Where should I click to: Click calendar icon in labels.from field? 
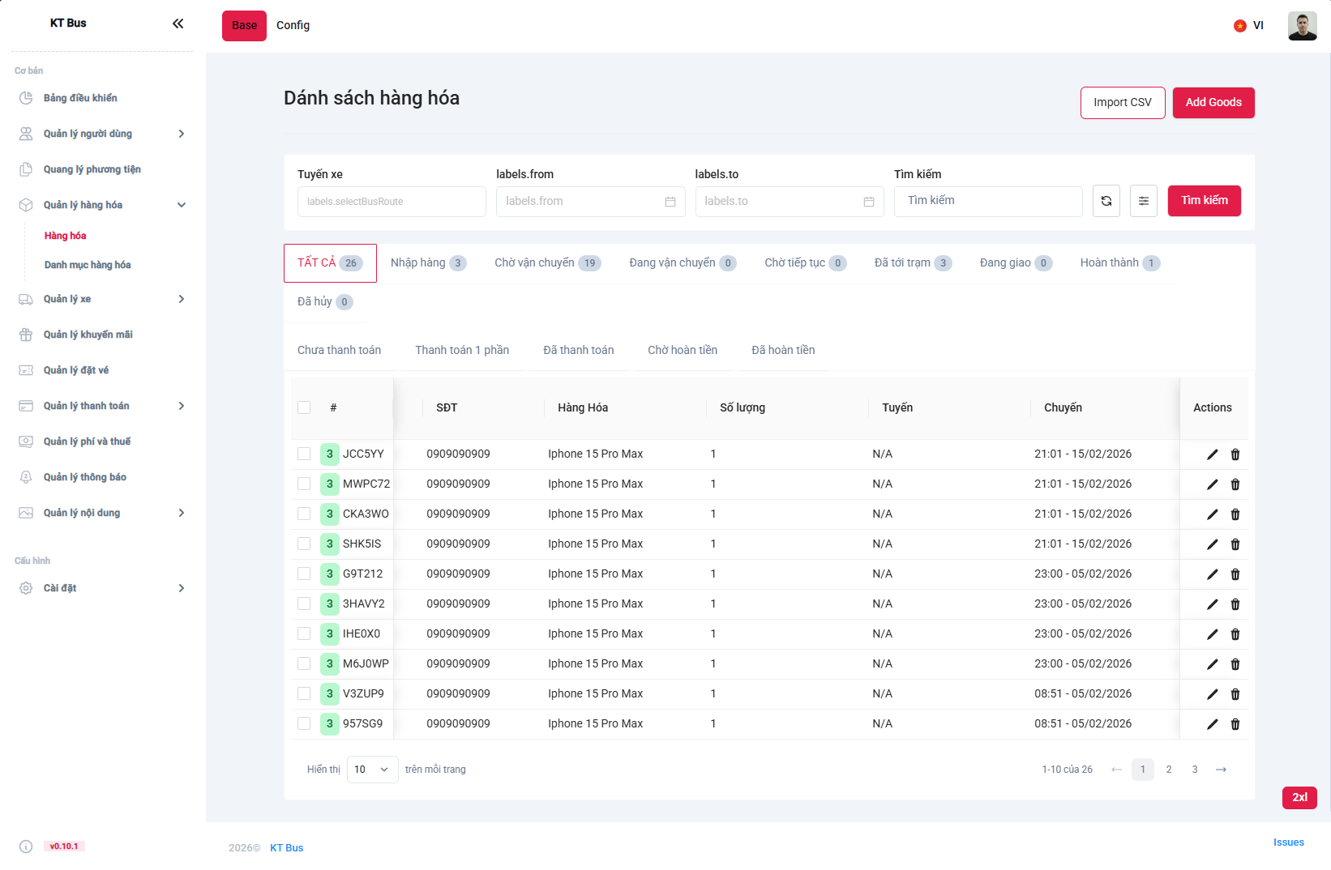[670, 202]
